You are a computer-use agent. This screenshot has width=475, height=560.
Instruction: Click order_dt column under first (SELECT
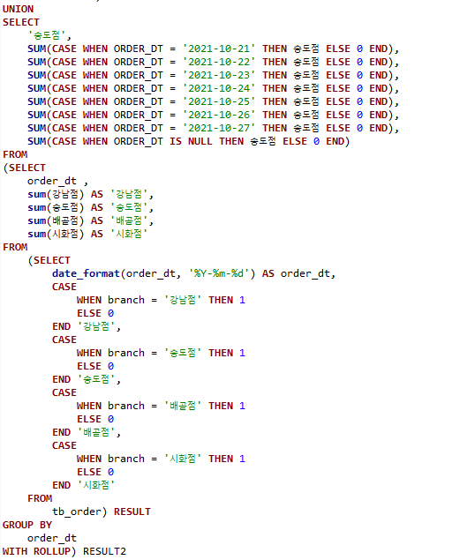click(52, 181)
